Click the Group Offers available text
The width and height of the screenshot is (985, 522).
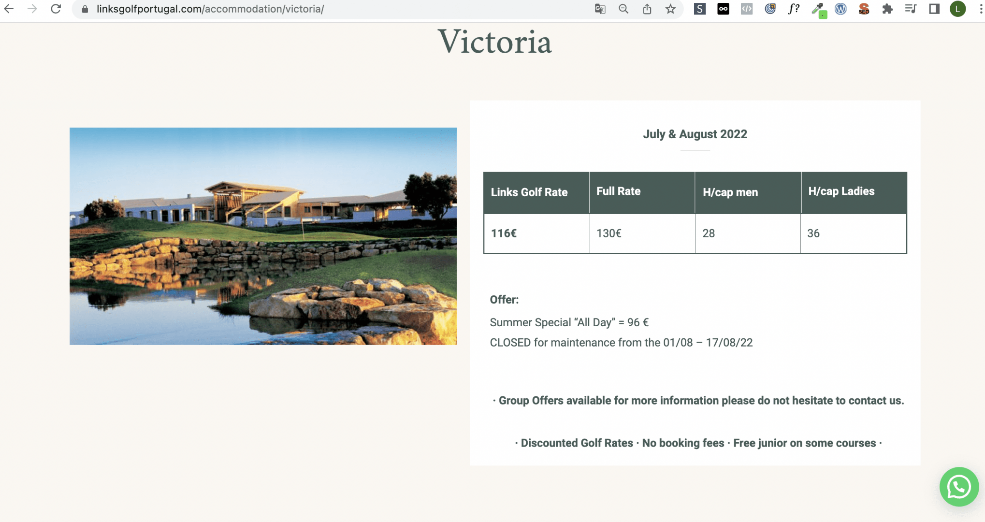pos(698,401)
